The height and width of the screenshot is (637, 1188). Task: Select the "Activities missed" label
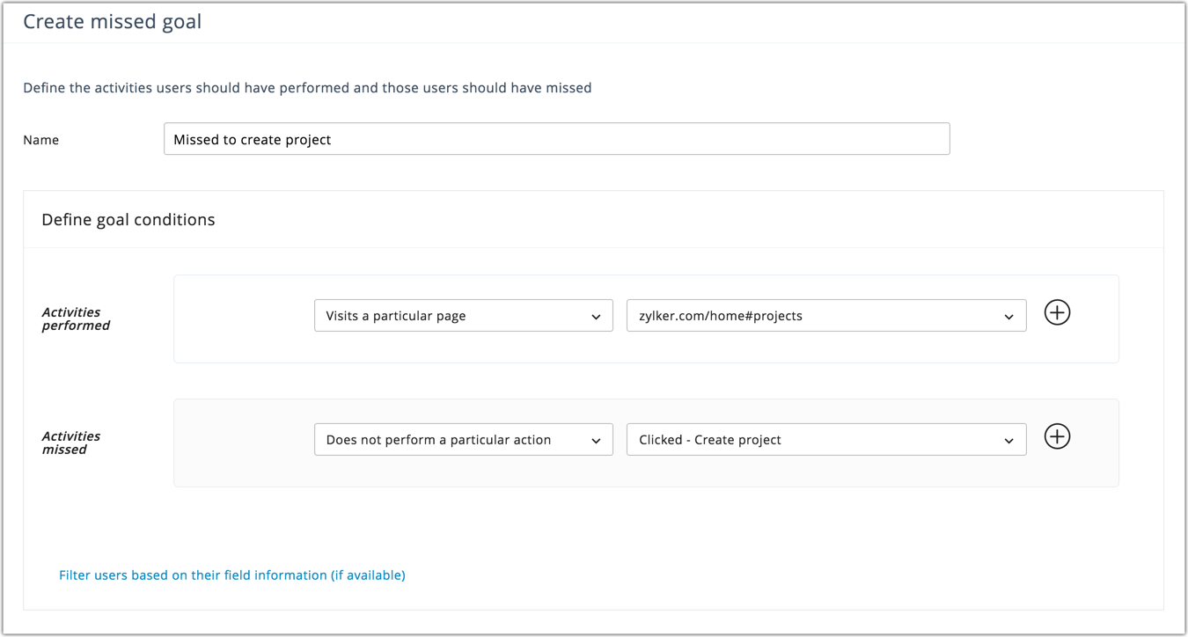click(x=70, y=443)
